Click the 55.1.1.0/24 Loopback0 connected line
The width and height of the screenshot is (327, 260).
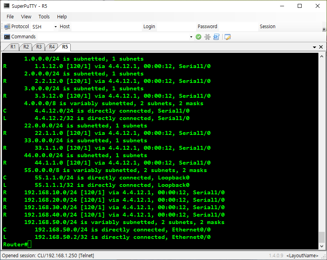[96, 178]
